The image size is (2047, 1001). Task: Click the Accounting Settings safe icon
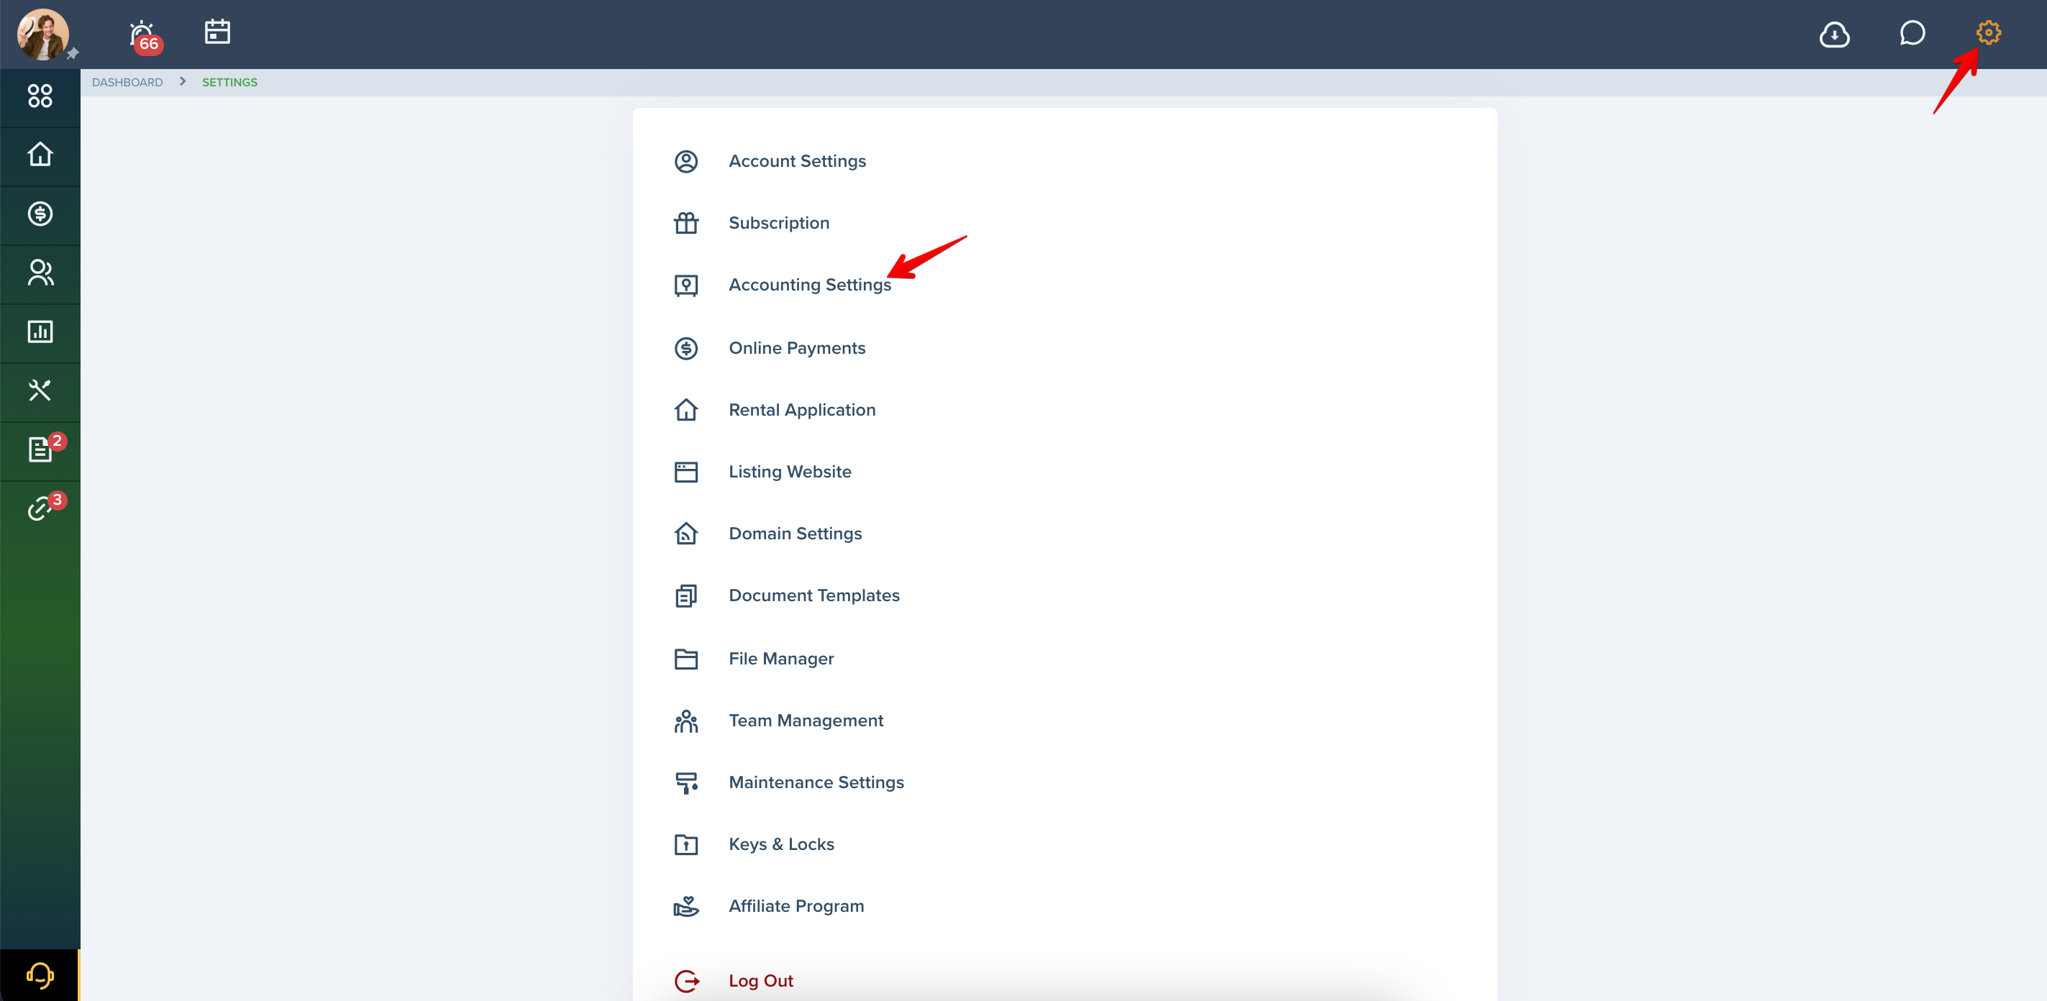pyautogui.click(x=685, y=285)
